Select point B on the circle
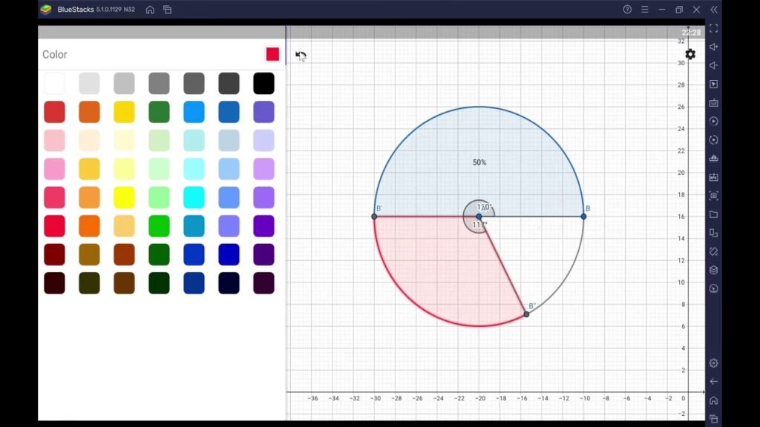This screenshot has height=427, width=760. 583,216
